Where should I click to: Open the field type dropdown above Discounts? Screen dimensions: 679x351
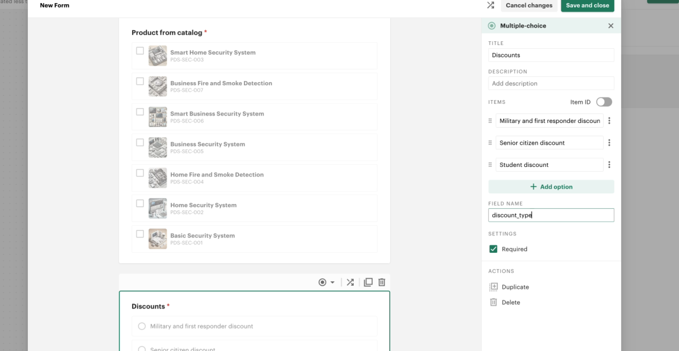(x=326, y=282)
